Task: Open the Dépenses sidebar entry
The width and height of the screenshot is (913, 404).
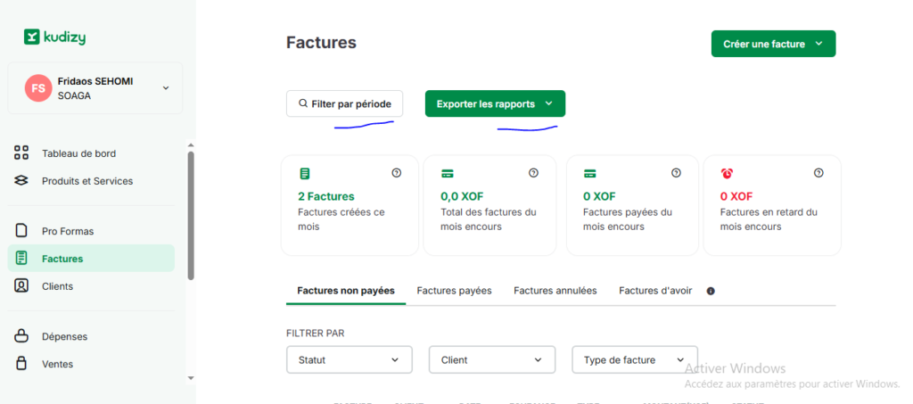Action: click(x=64, y=336)
